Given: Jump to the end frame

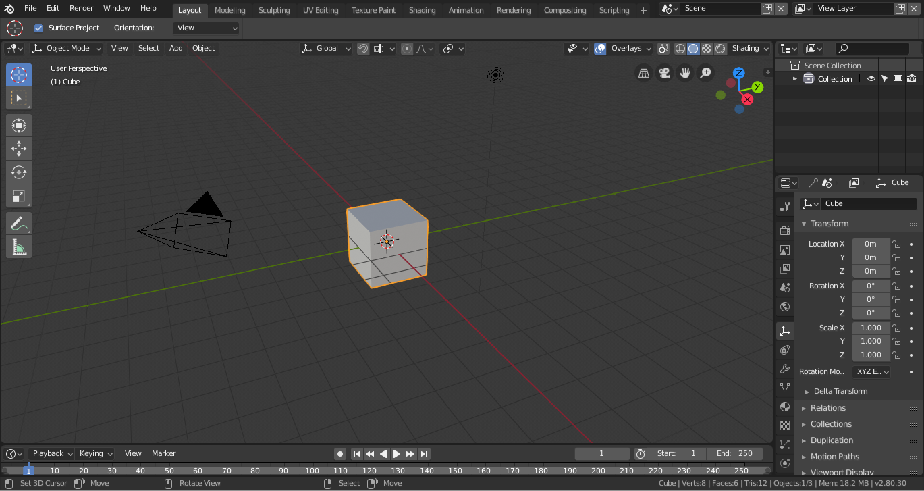Looking at the screenshot, I should 424,454.
